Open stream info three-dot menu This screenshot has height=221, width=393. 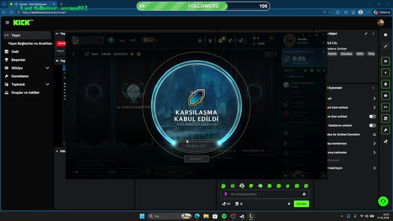(373, 34)
